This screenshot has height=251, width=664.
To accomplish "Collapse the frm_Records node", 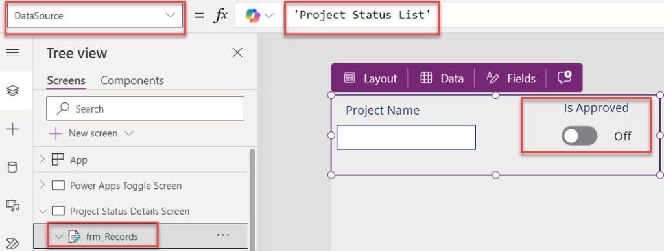I will pos(59,237).
